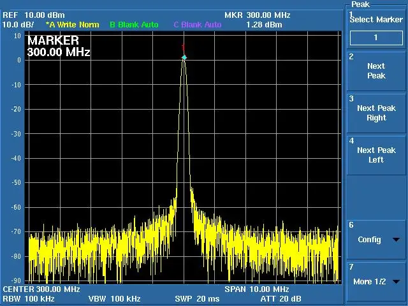Screen dimensions: 408x306
Task: Click the REF 10.00 dBm label
Action: click(x=34, y=15)
